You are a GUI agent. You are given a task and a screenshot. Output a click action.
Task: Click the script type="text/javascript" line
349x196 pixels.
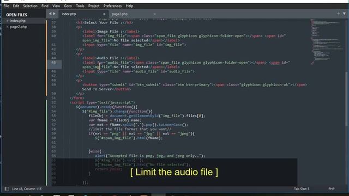(103, 102)
